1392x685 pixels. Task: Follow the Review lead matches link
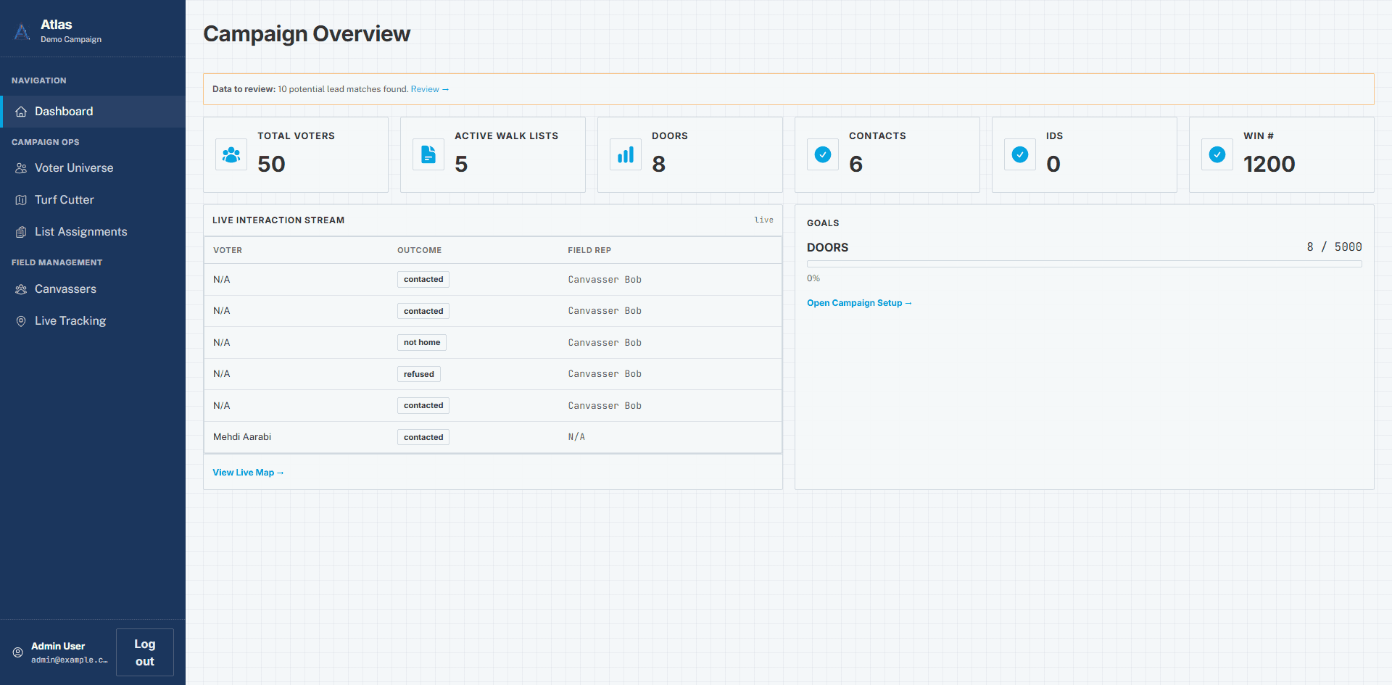[x=430, y=89]
